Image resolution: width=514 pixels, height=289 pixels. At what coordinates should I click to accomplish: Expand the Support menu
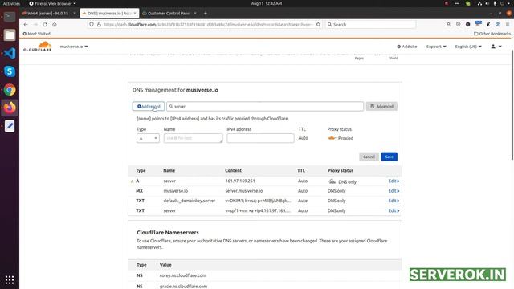point(436,47)
